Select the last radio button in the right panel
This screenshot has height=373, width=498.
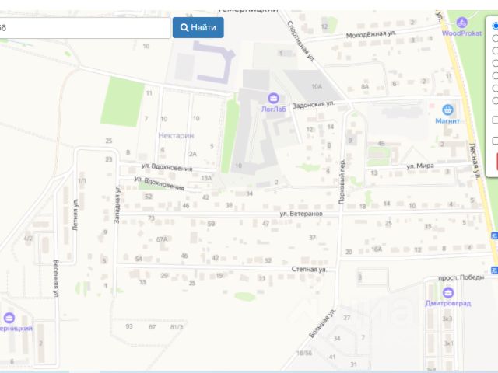pyautogui.click(x=495, y=100)
